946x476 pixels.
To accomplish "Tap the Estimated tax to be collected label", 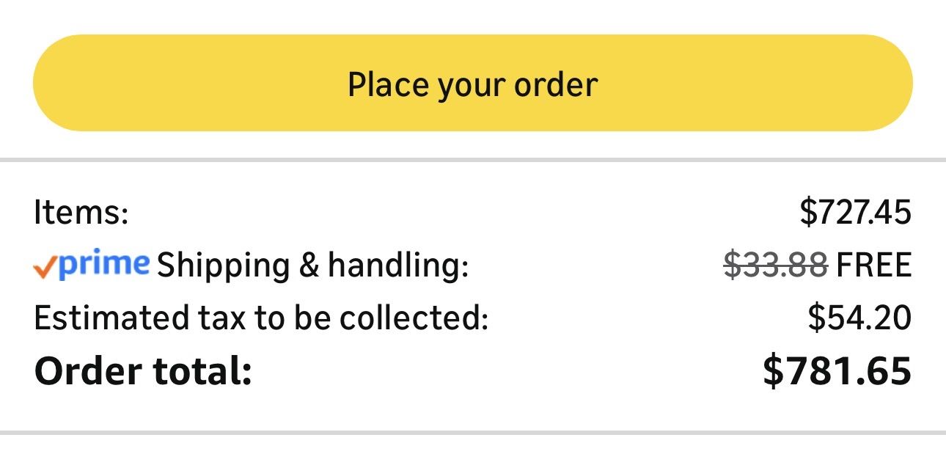I will click(x=261, y=318).
